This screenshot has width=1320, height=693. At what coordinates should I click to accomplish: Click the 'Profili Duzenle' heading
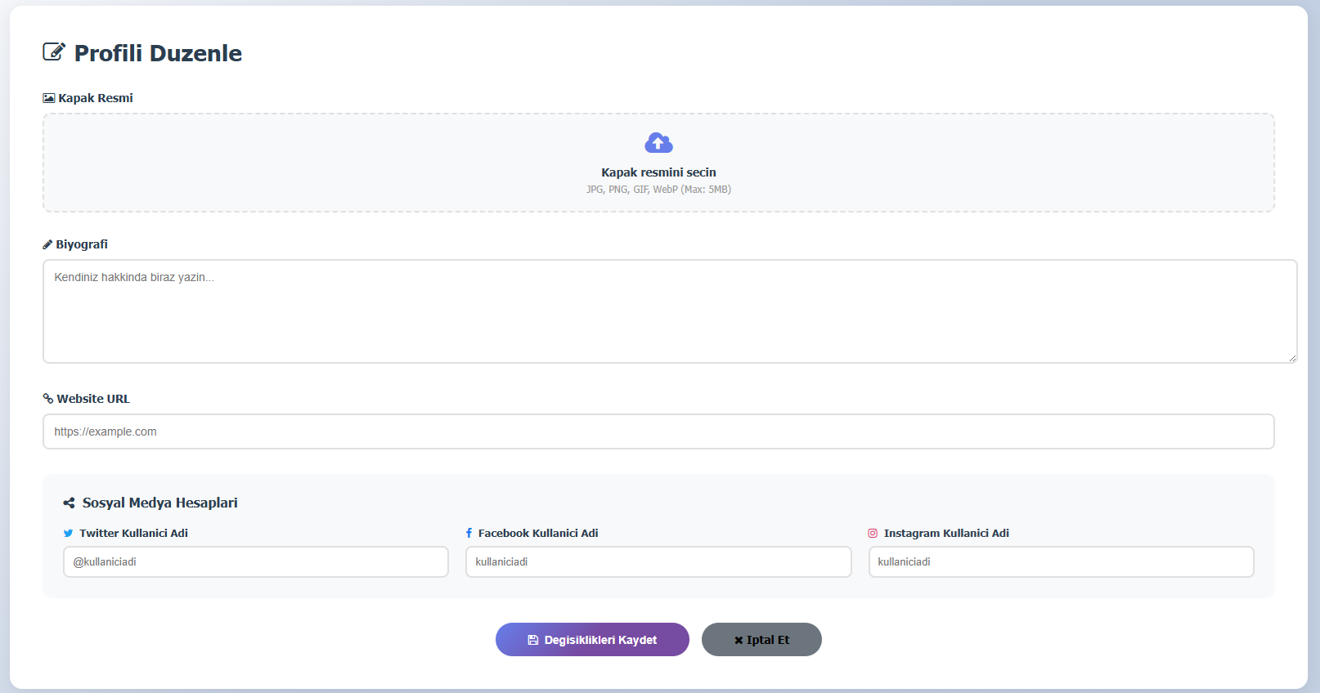158,53
